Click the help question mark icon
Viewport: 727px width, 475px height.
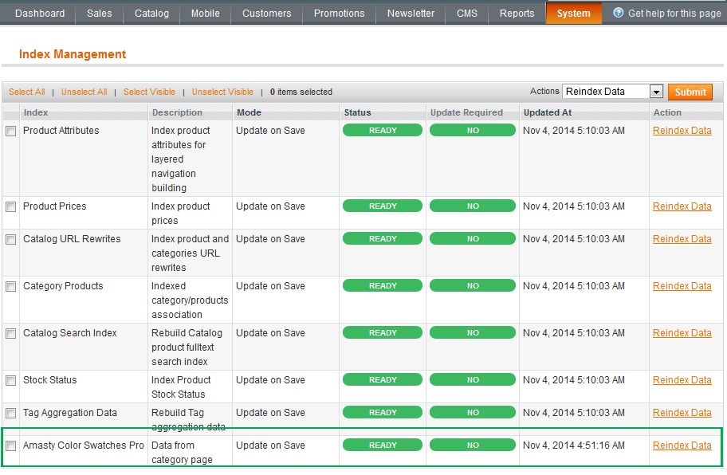pyautogui.click(x=618, y=13)
